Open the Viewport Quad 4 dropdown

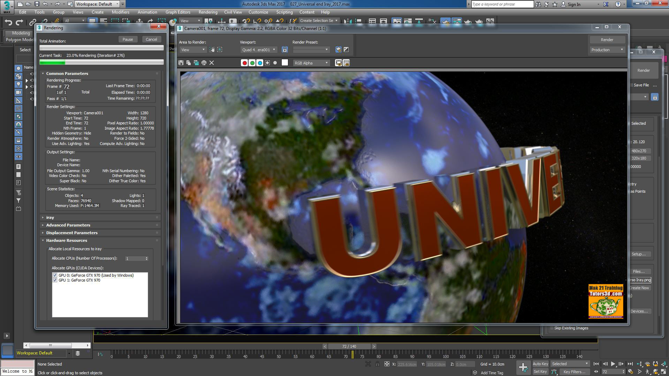point(259,50)
